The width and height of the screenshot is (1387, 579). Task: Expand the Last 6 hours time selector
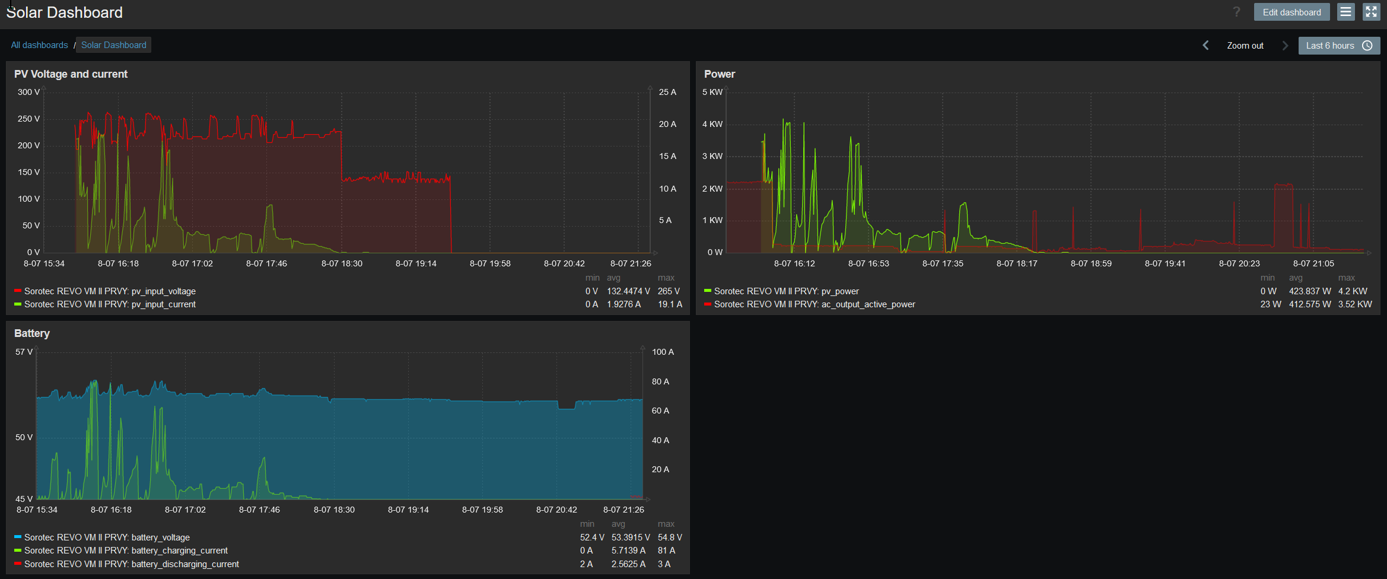pos(1330,46)
